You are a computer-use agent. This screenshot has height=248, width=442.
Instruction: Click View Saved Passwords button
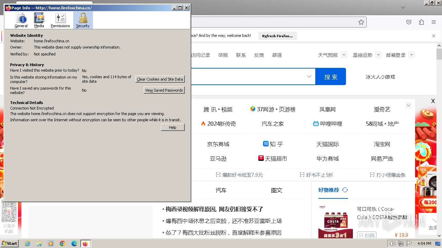[164, 90]
